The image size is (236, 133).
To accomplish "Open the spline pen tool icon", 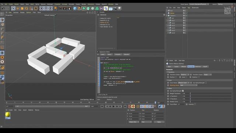I will click(79, 8).
